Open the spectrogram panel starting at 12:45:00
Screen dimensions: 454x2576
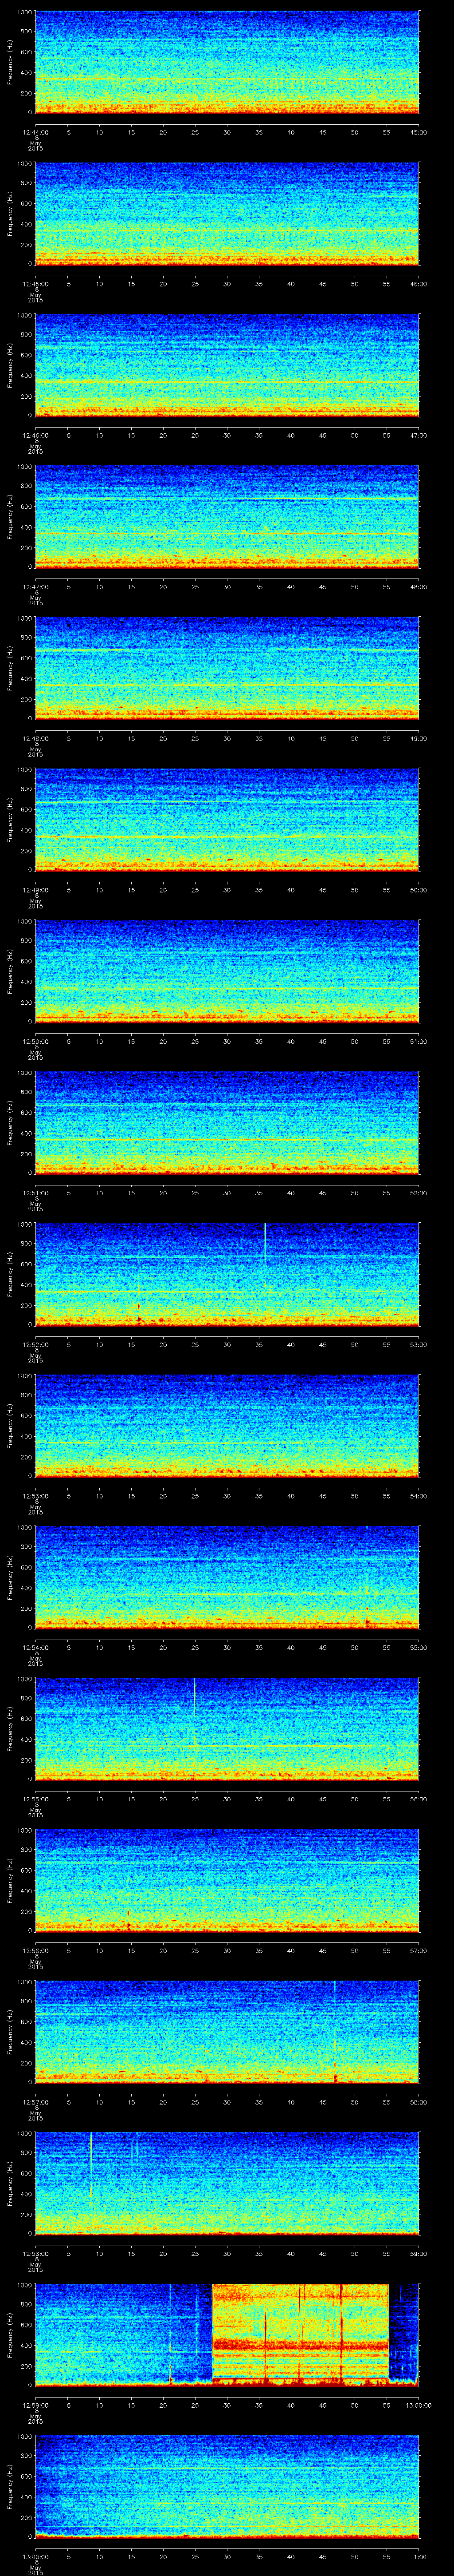(x=227, y=213)
